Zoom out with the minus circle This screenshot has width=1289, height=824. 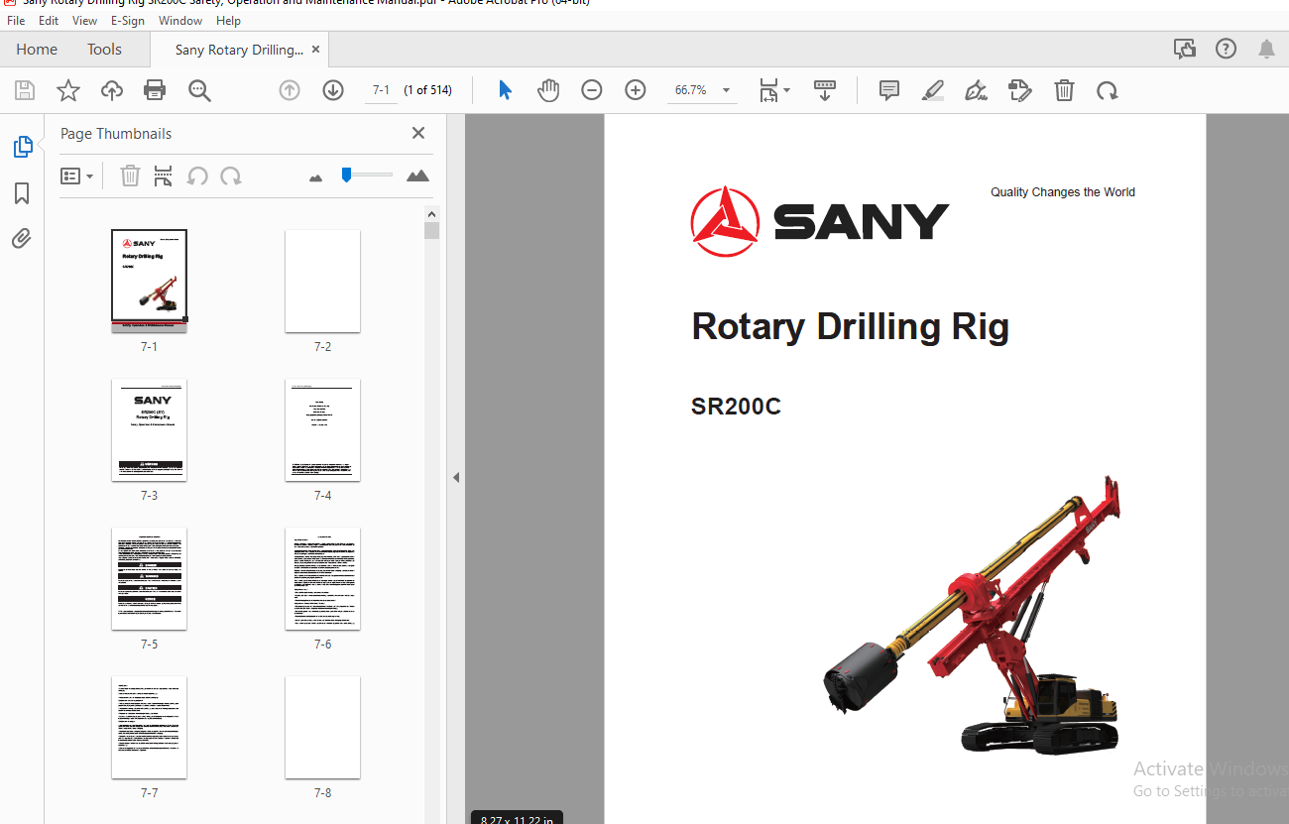[x=592, y=90]
